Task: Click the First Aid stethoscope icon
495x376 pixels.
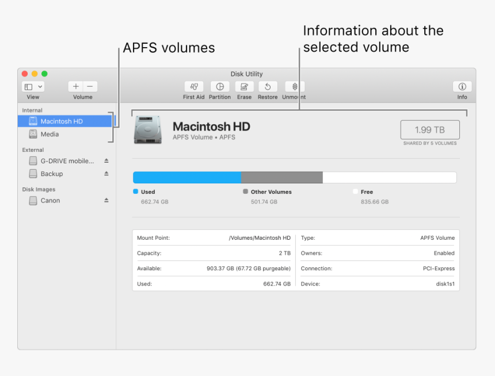Action: pyautogui.click(x=194, y=86)
